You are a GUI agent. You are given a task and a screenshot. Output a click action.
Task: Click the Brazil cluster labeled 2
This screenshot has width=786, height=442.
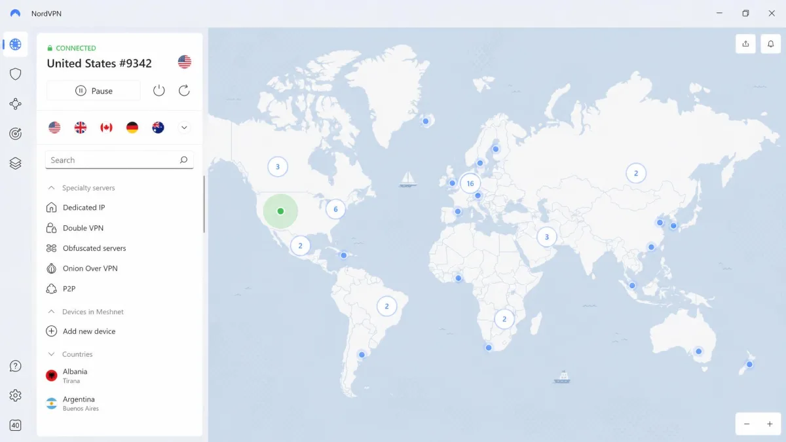click(387, 306)
